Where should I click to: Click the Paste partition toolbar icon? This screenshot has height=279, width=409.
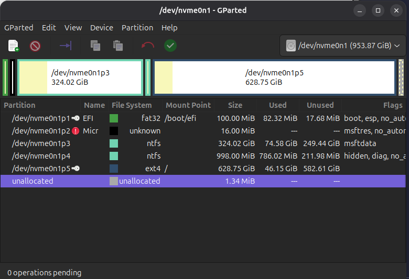pos(118,46)
